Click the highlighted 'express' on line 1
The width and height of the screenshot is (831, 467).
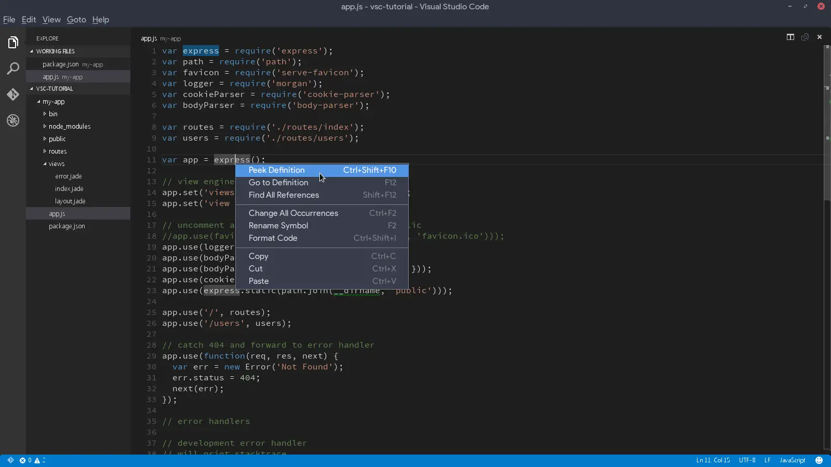tap(200, 51)
